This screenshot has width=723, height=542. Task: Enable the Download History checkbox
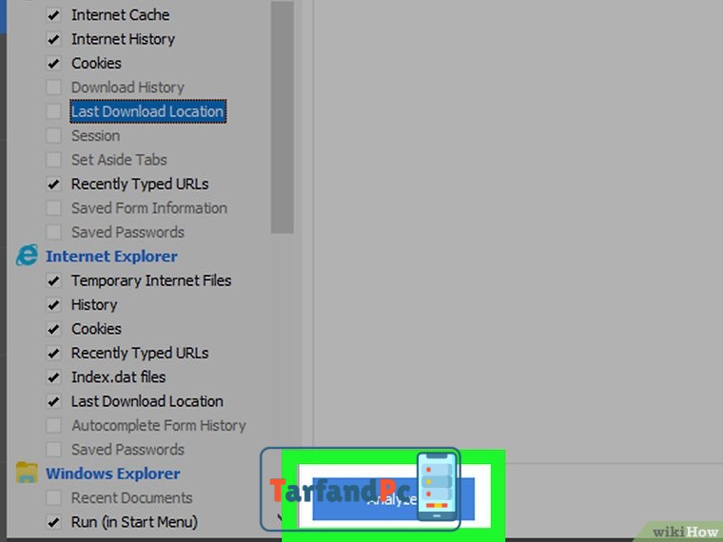coord(53,87)
